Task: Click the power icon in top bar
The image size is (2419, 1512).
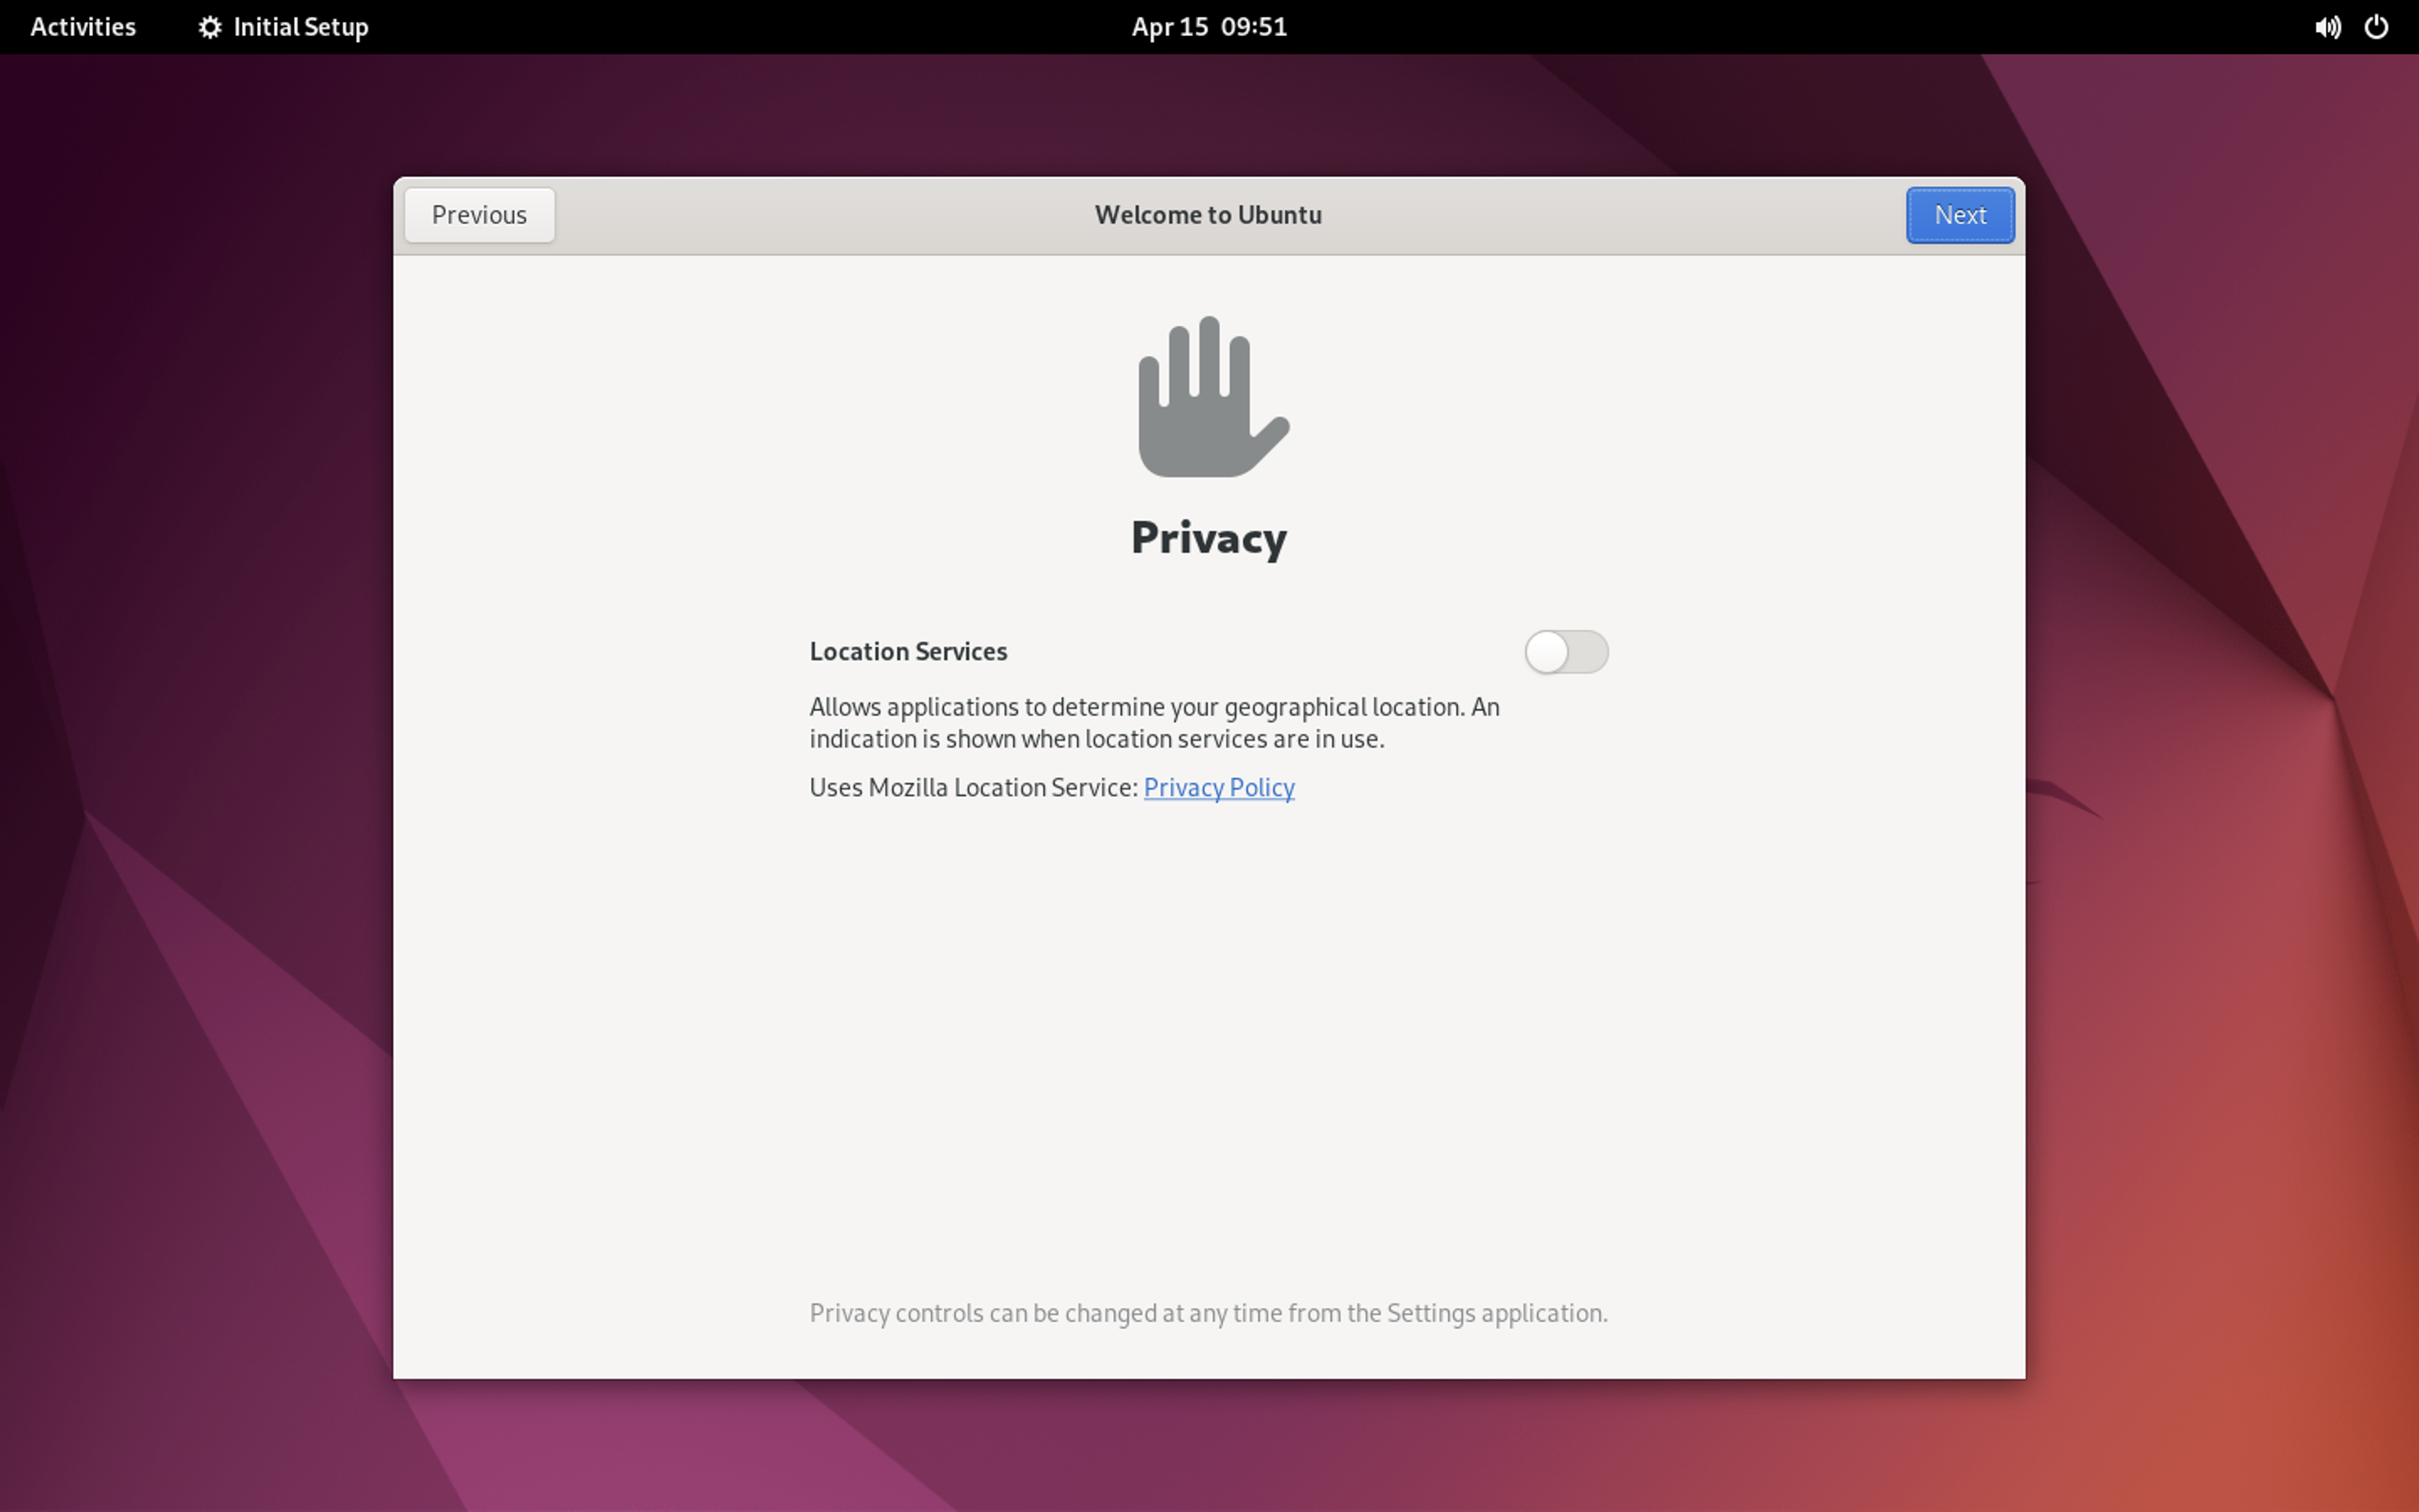Action: (x=2376, y=27)
